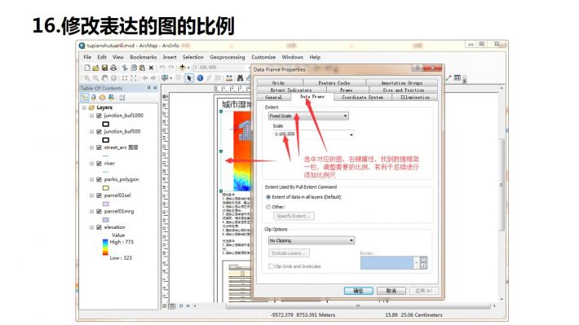Click the blue Identify info tool
Image resolution: width=579 pixels, height=325 pixels.
click(x=200, y=78)
